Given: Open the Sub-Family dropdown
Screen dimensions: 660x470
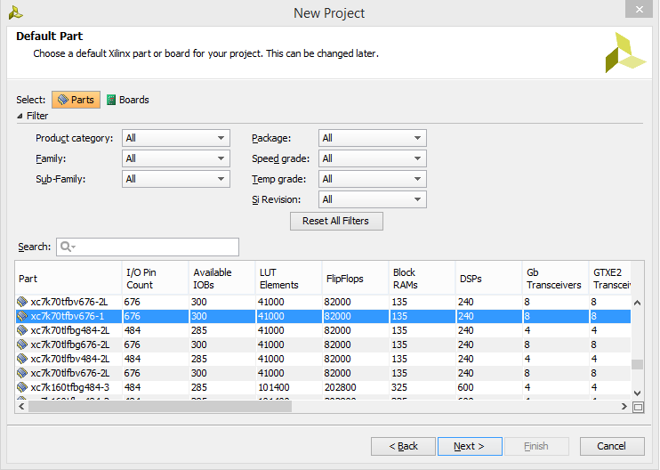Looking at the screenshot, I should pos(176,179).
